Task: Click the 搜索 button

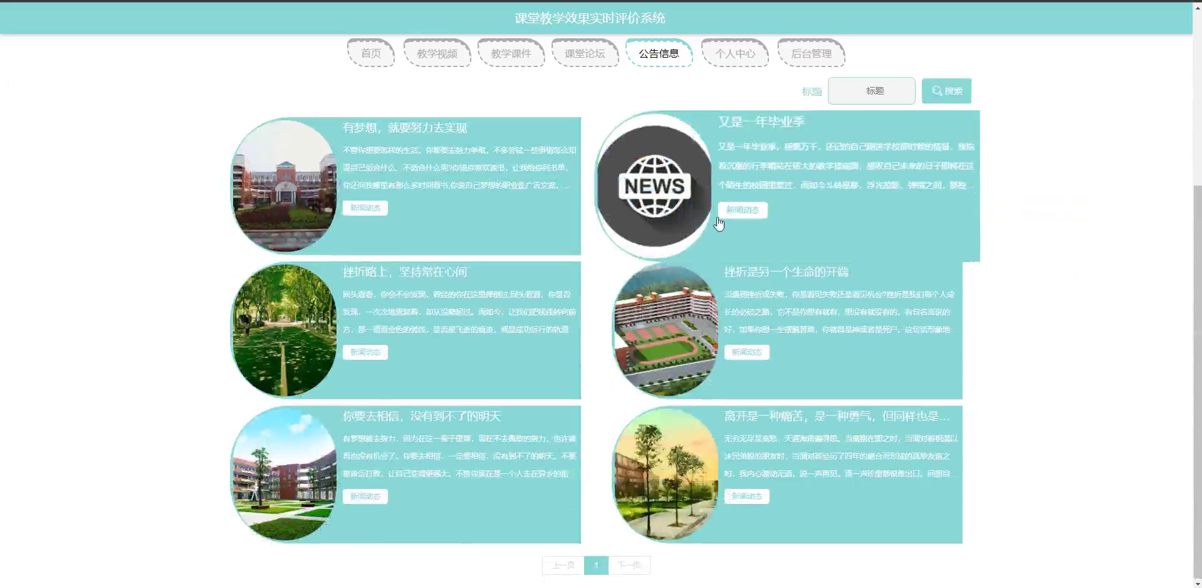Action: 946,91
